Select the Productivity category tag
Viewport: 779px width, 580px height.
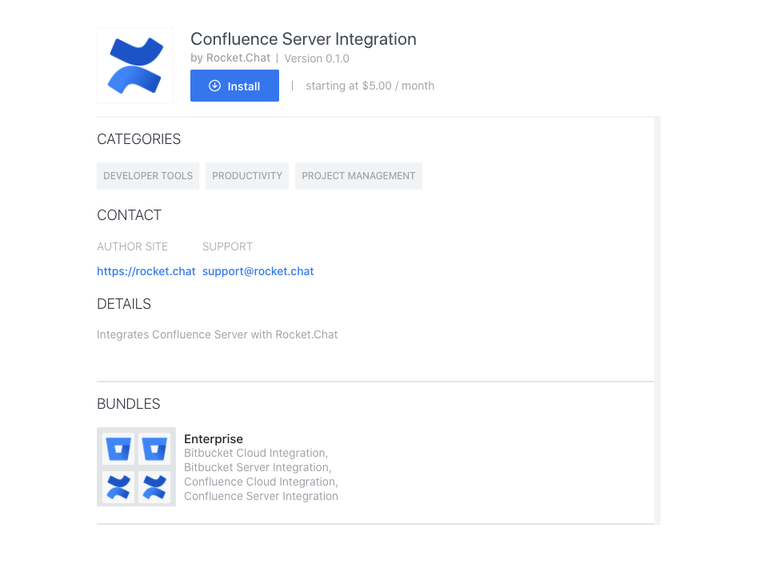247,176
